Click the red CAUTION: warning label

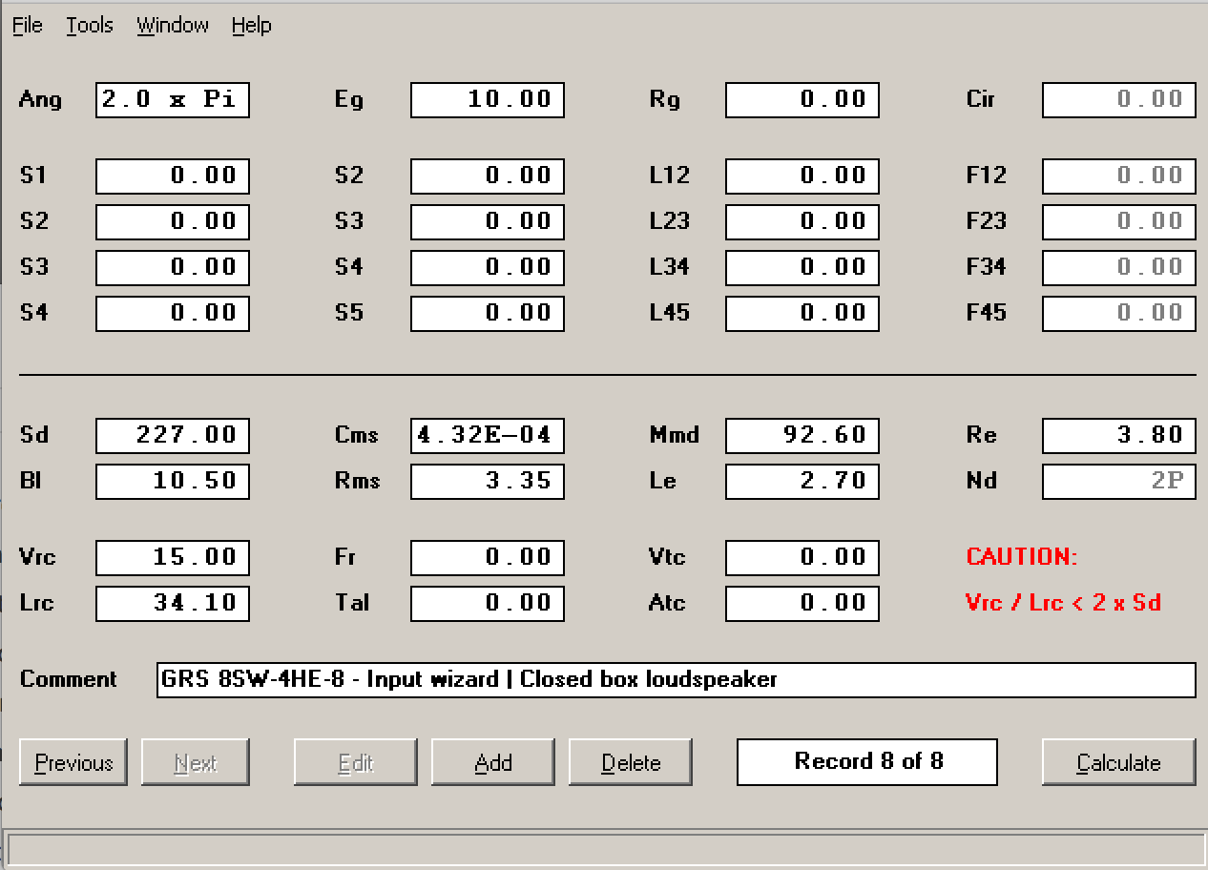(1022, 557)
